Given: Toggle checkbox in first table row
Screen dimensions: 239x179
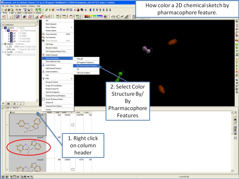Looking at the screenshot, I should click(73, 125).
